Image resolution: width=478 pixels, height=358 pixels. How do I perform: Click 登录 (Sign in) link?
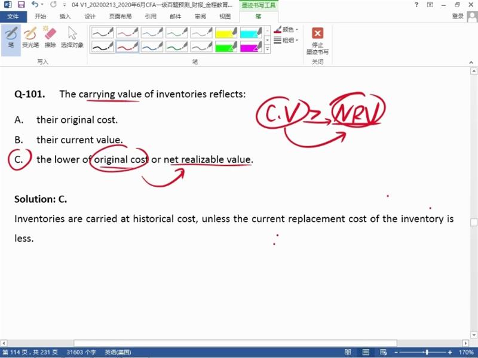[458, 17]
